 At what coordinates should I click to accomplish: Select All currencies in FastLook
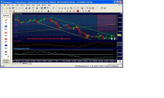tap(6, 21)
